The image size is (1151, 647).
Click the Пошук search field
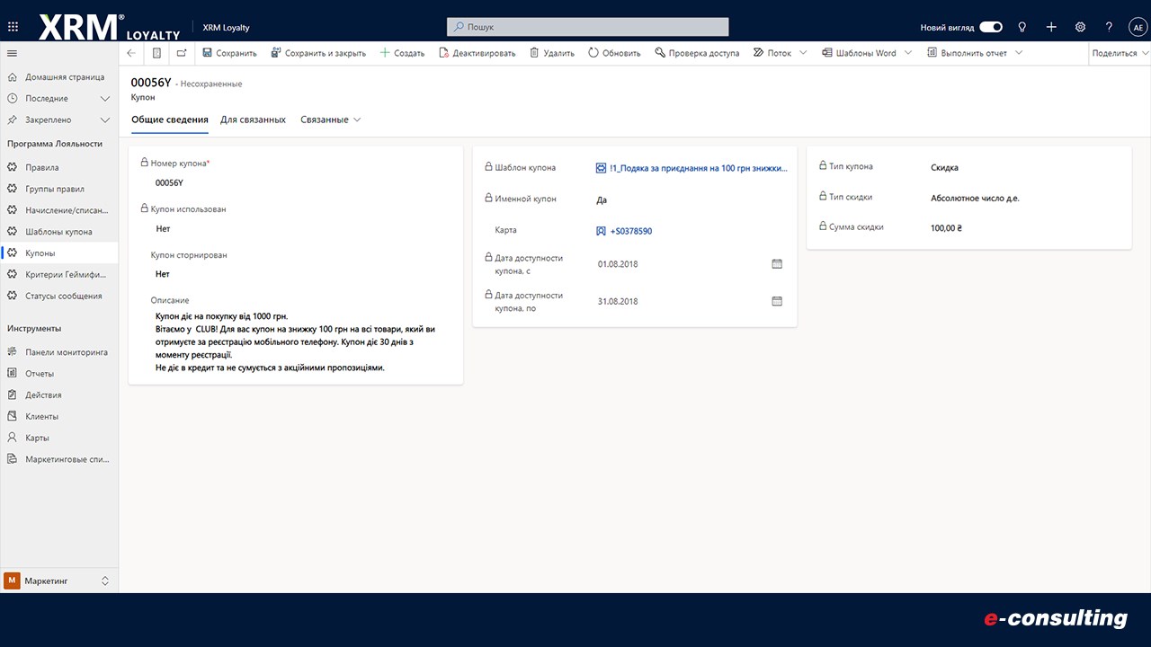[588, 27]
